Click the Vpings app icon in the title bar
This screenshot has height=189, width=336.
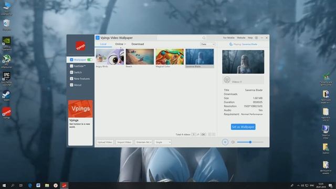98,38
